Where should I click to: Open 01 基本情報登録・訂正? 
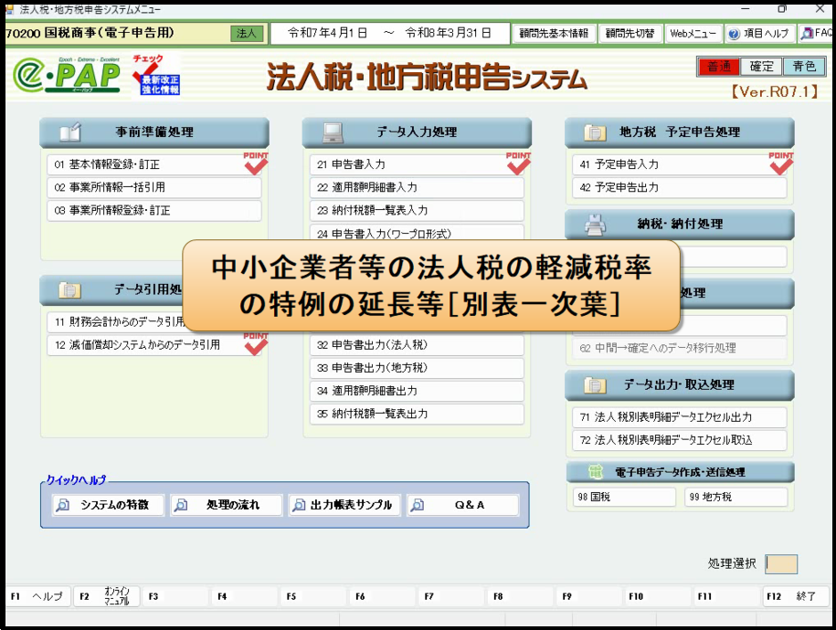(154, 164)
